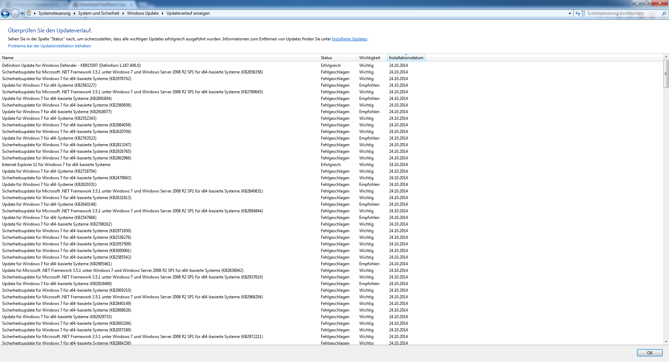Viewport: 669px width, 362px height.
Task: Expand the address bar history dropdown
Action: point(570,13)
